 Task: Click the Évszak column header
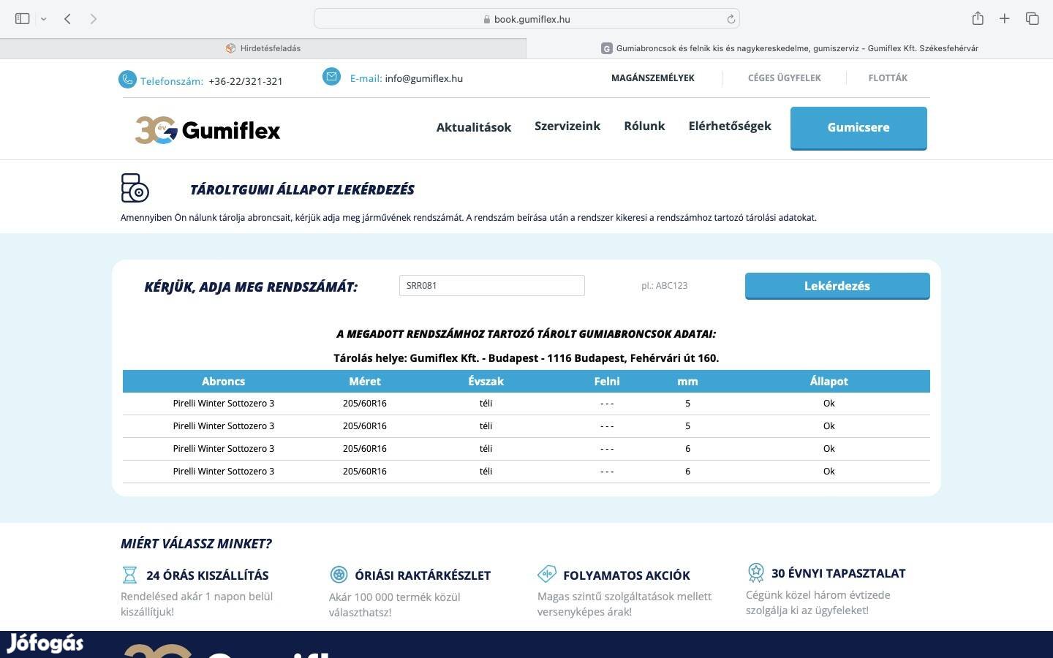pyautogui.click(x=486, y=381)
